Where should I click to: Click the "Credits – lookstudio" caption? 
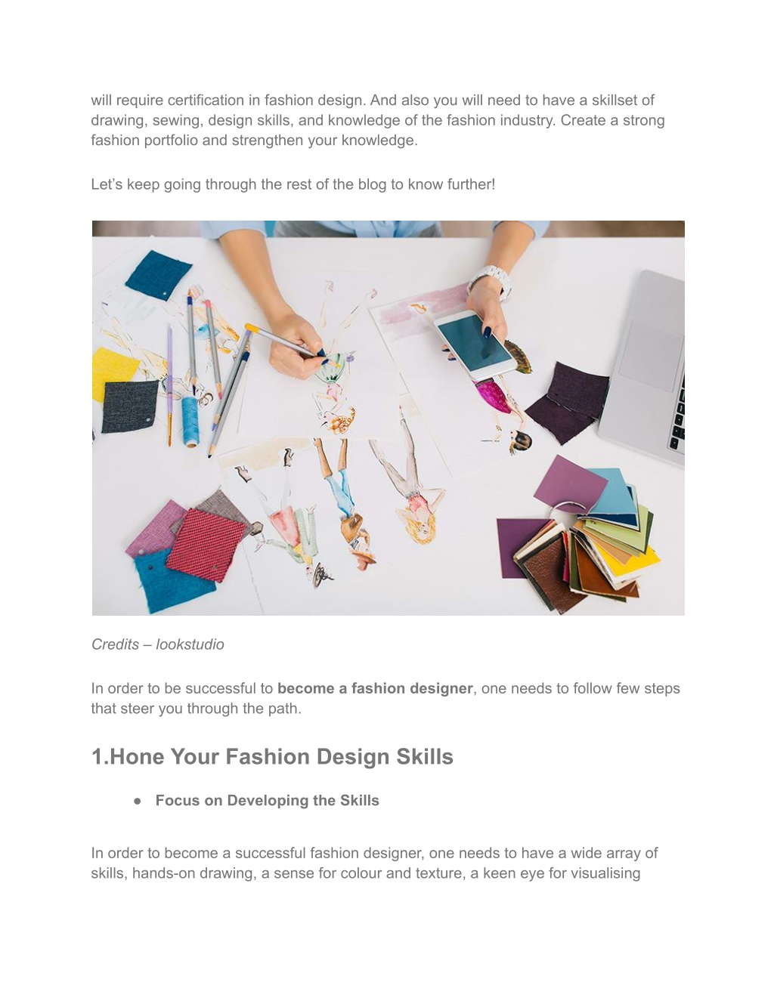[158, 644]
